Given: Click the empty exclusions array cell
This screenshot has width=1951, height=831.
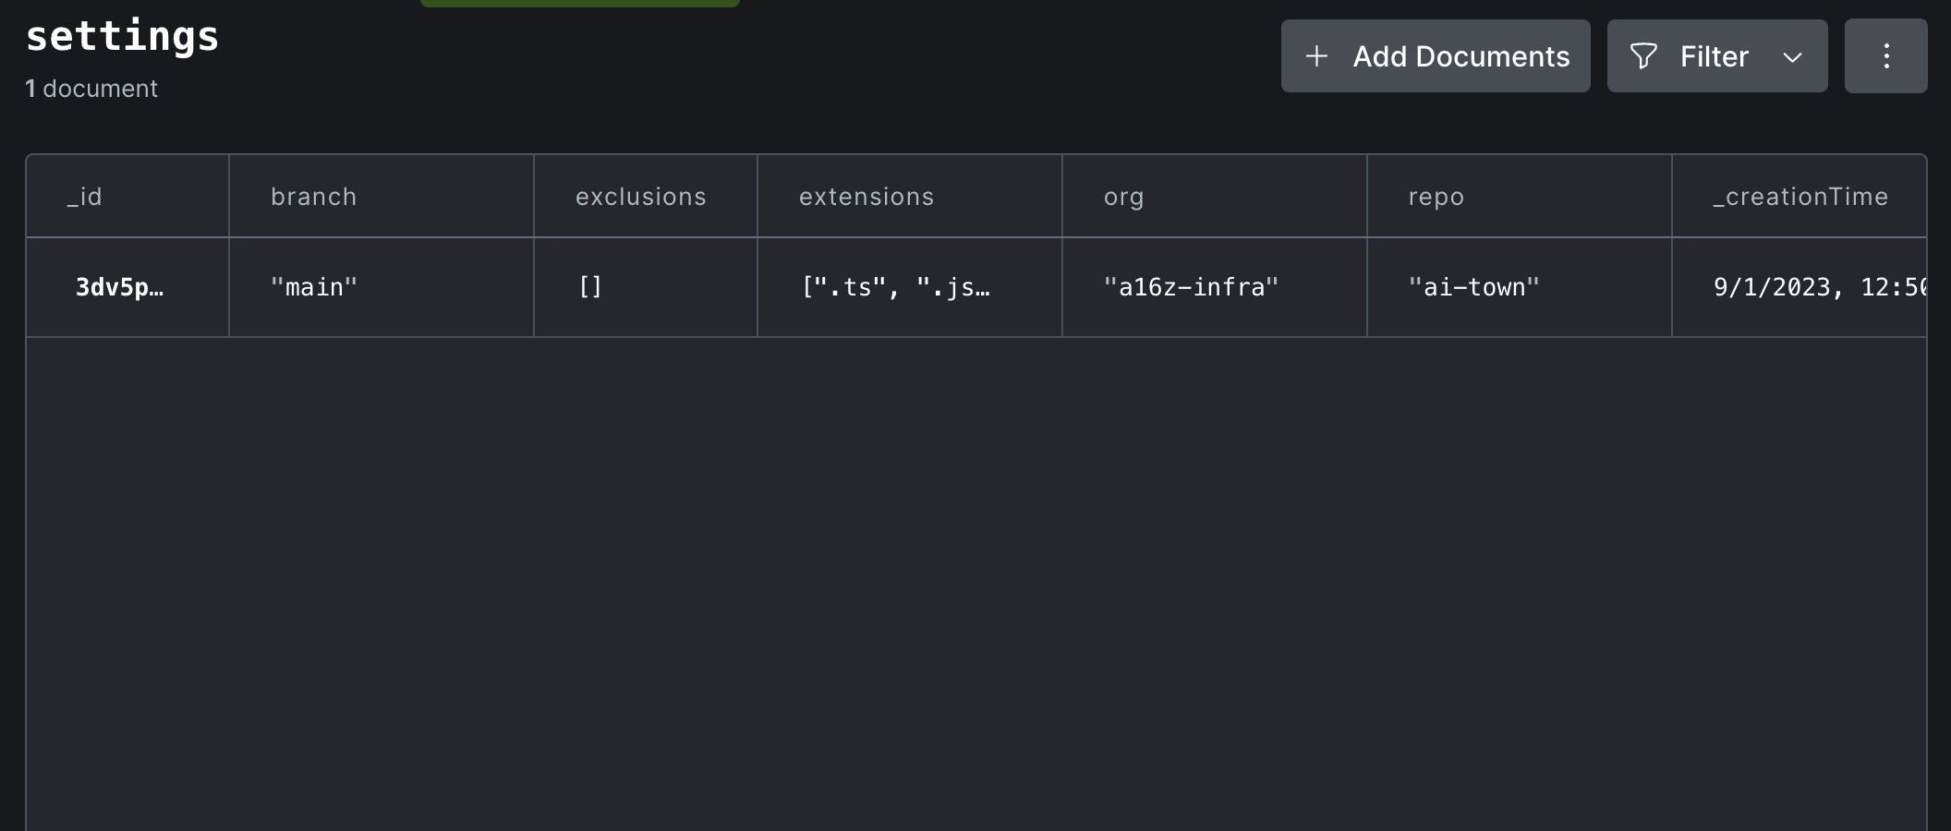Looking at the screenshot, I should 590,287.
